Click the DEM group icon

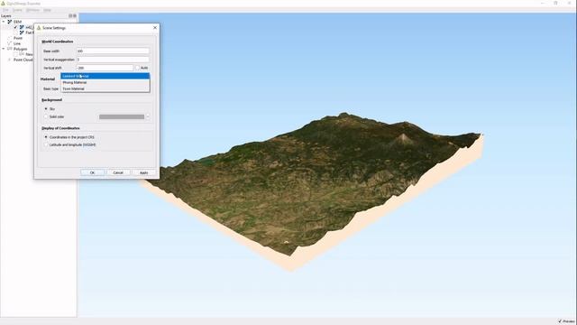[10, 22]
